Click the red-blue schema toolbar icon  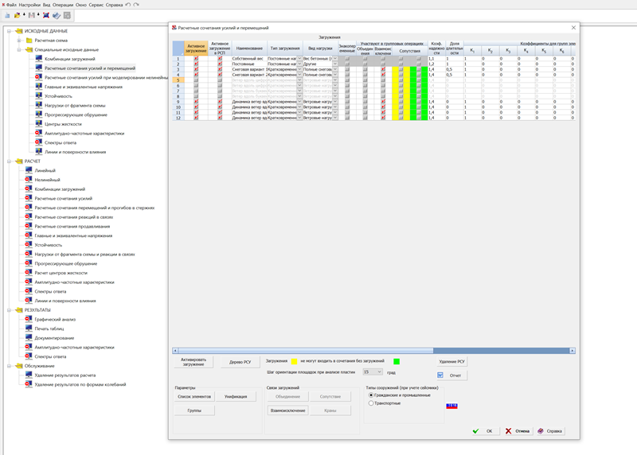46,15
